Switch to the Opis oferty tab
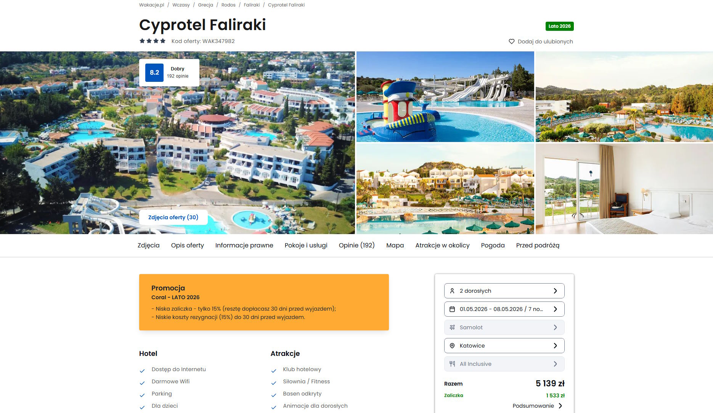The height and width of the screenshot is (413, 713). [x=187, y=246]
